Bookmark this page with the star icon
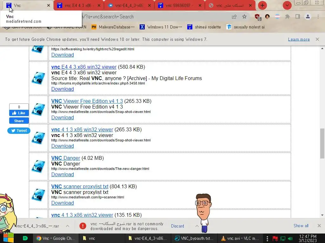Viewport: 325px width, 243px height. tap(244, 16)
